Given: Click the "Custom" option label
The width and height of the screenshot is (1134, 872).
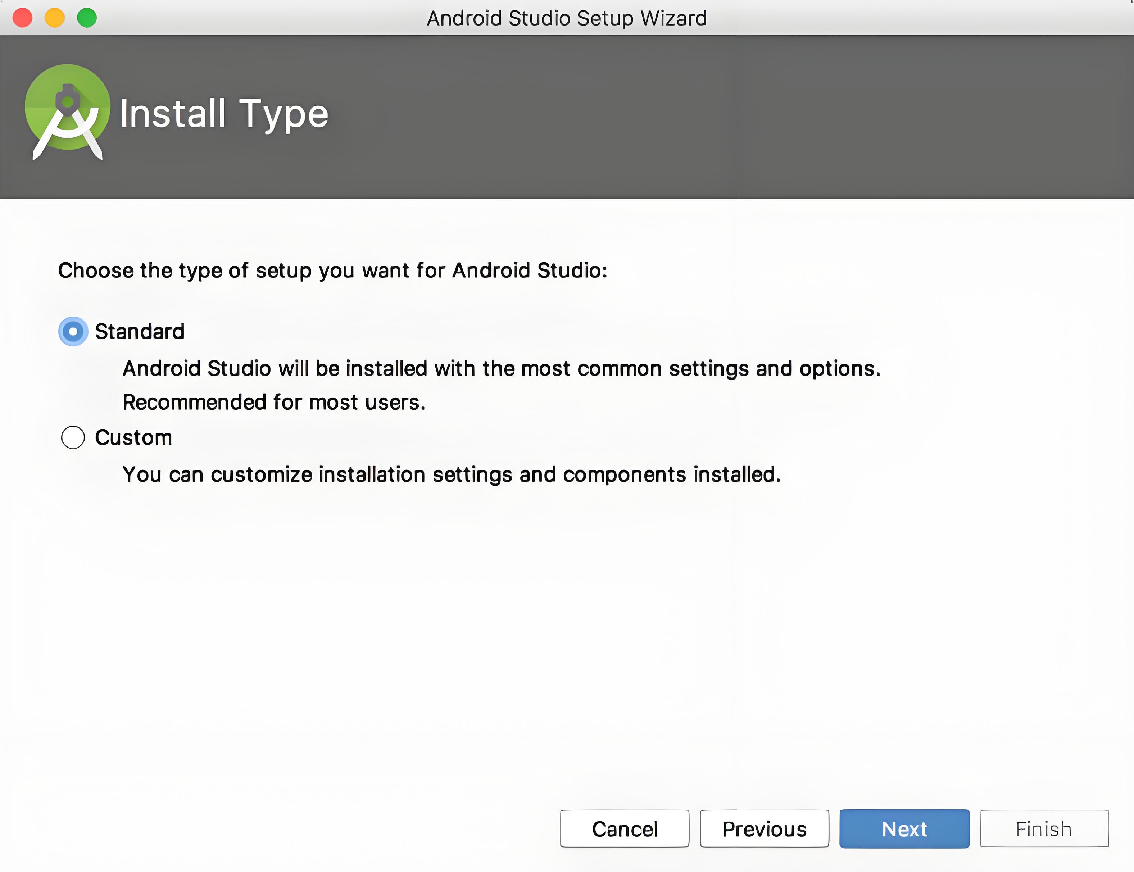Looking at the screenshot, I should pos(133,437).
